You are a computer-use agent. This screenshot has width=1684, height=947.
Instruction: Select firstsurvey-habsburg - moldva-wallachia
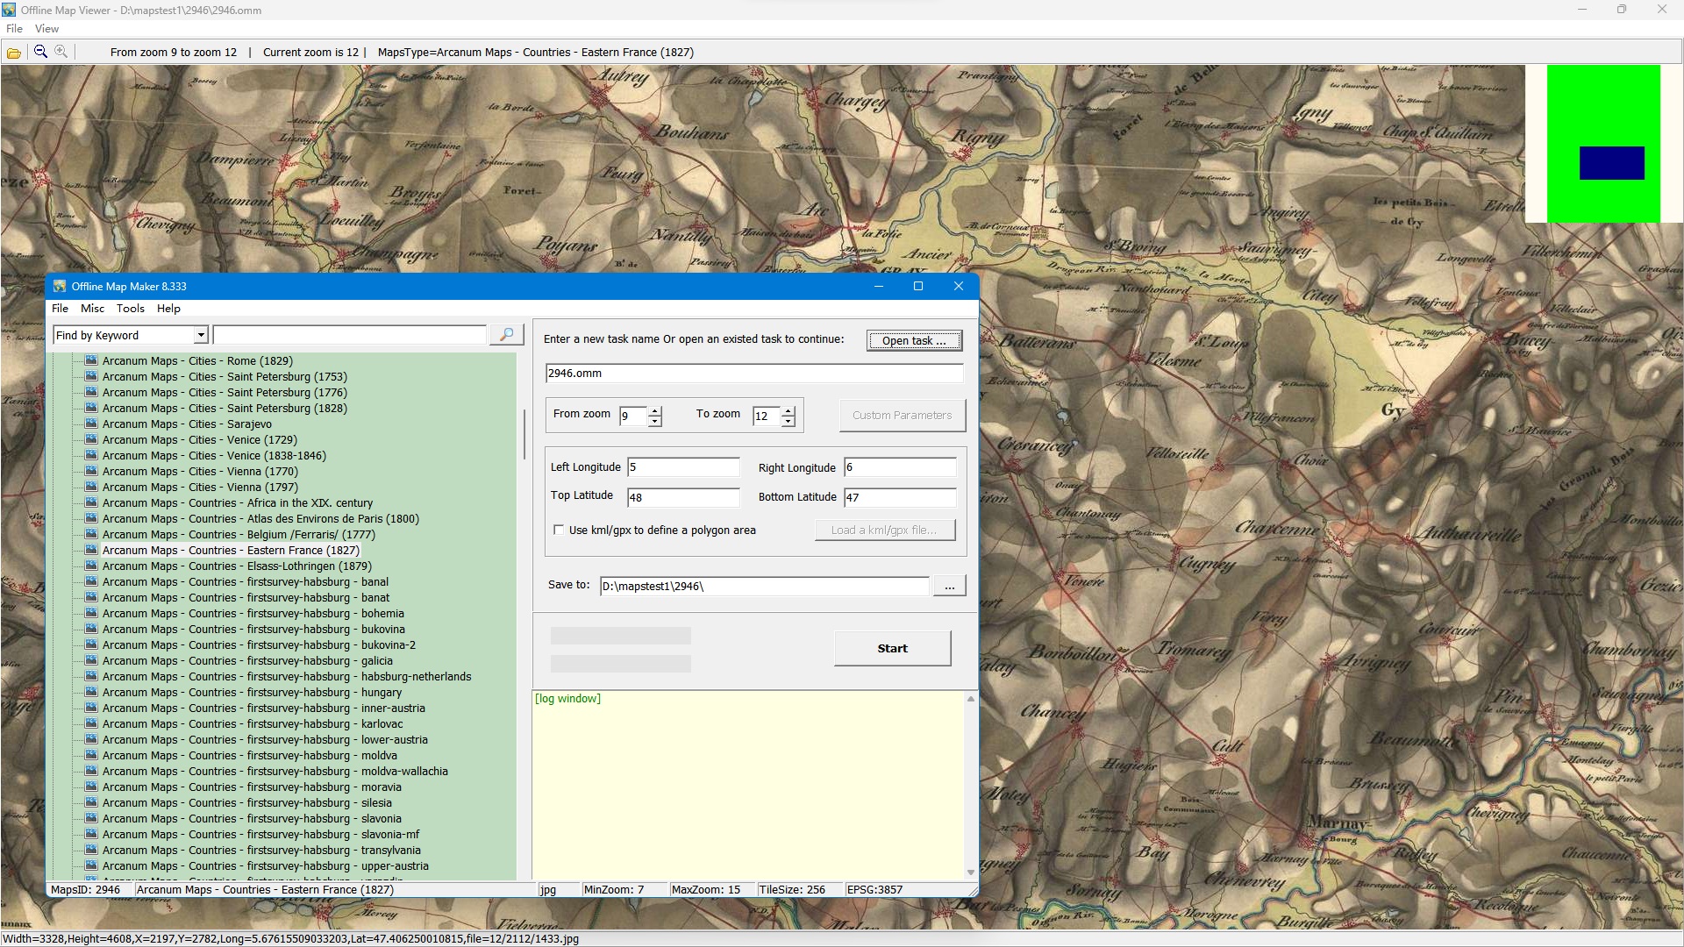pyautogui.click(x=275, y=771)
